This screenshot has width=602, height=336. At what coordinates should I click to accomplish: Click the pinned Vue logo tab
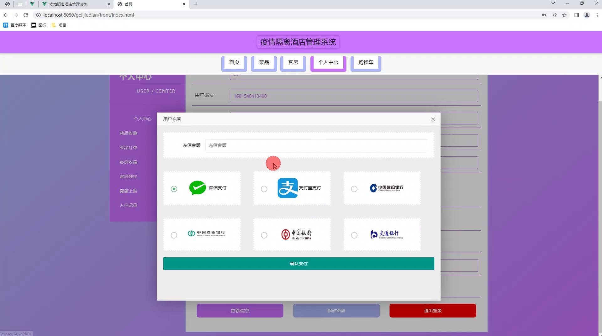coord(32,4)
